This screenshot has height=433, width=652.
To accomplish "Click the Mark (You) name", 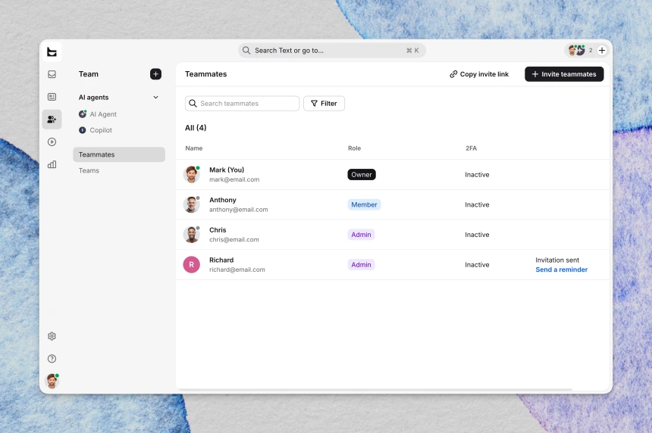I will coord(227,170).
